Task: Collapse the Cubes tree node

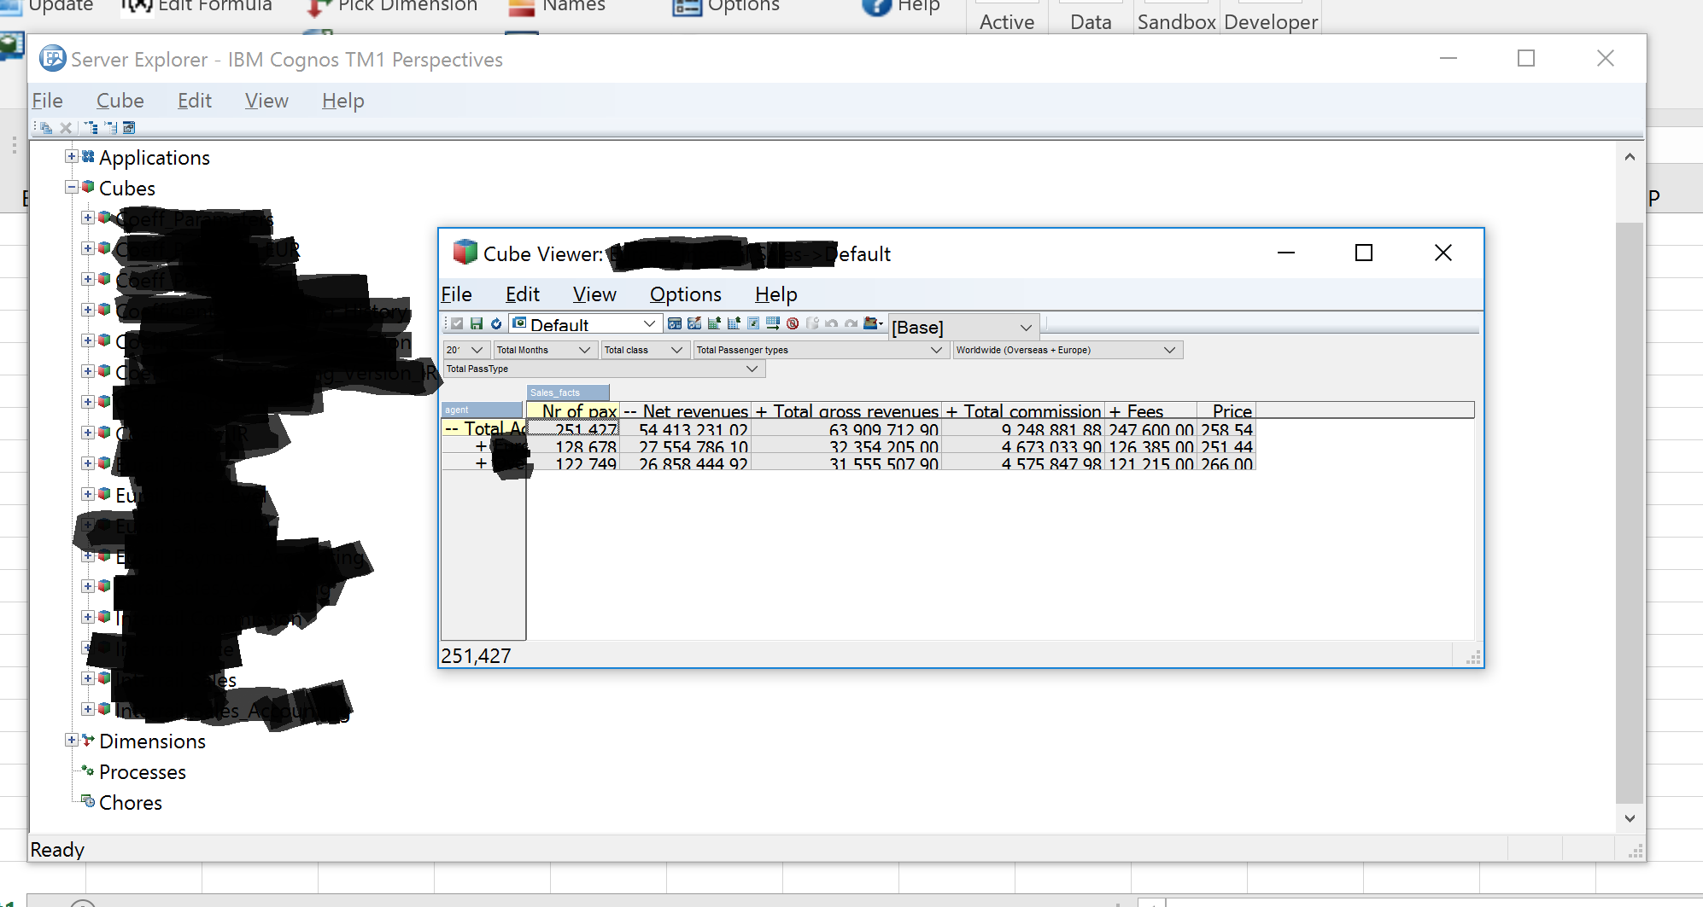Action: pyautogui.click(x=72, y=187)
